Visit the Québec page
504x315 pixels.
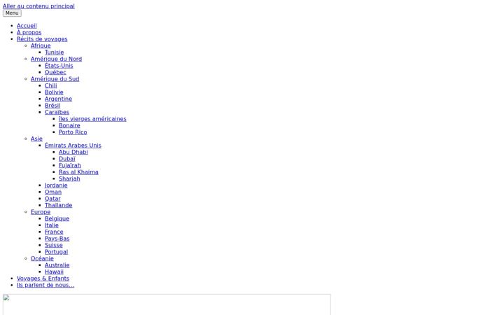coord(55,72)
